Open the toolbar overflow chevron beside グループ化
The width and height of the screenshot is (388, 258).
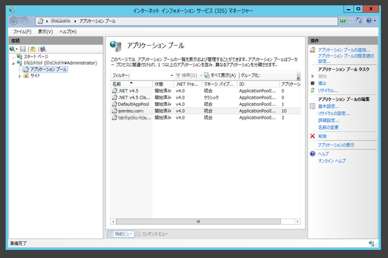pyautogui.click(x=298, y=76)
